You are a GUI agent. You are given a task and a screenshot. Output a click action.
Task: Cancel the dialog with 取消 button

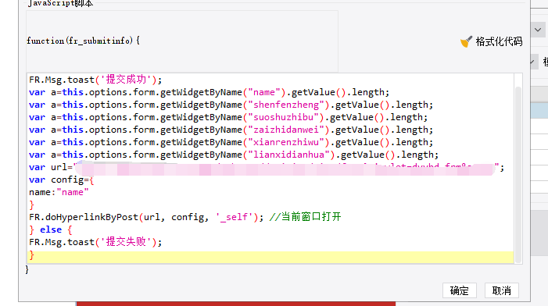pos(502,290)
